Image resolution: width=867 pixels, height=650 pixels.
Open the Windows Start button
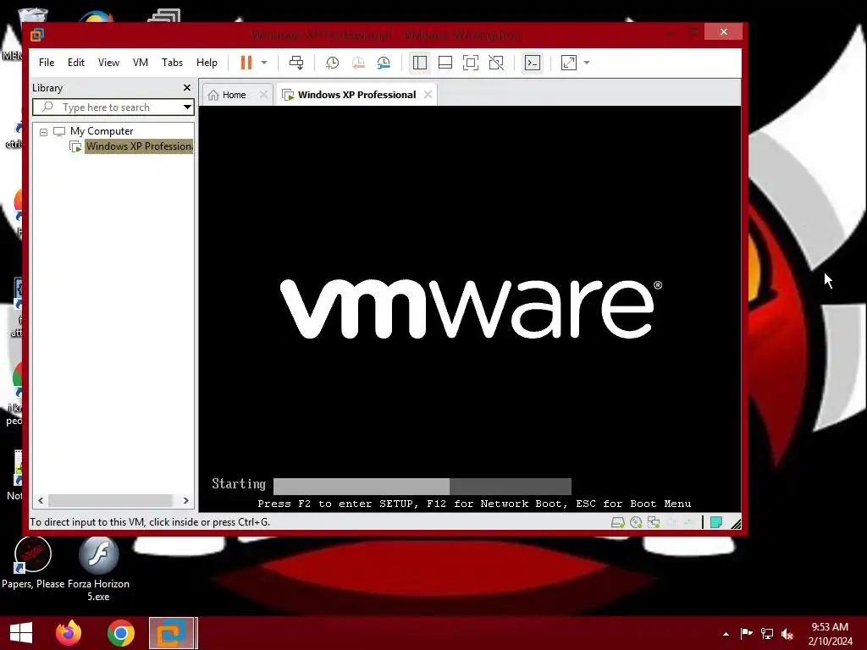[21, 633]
